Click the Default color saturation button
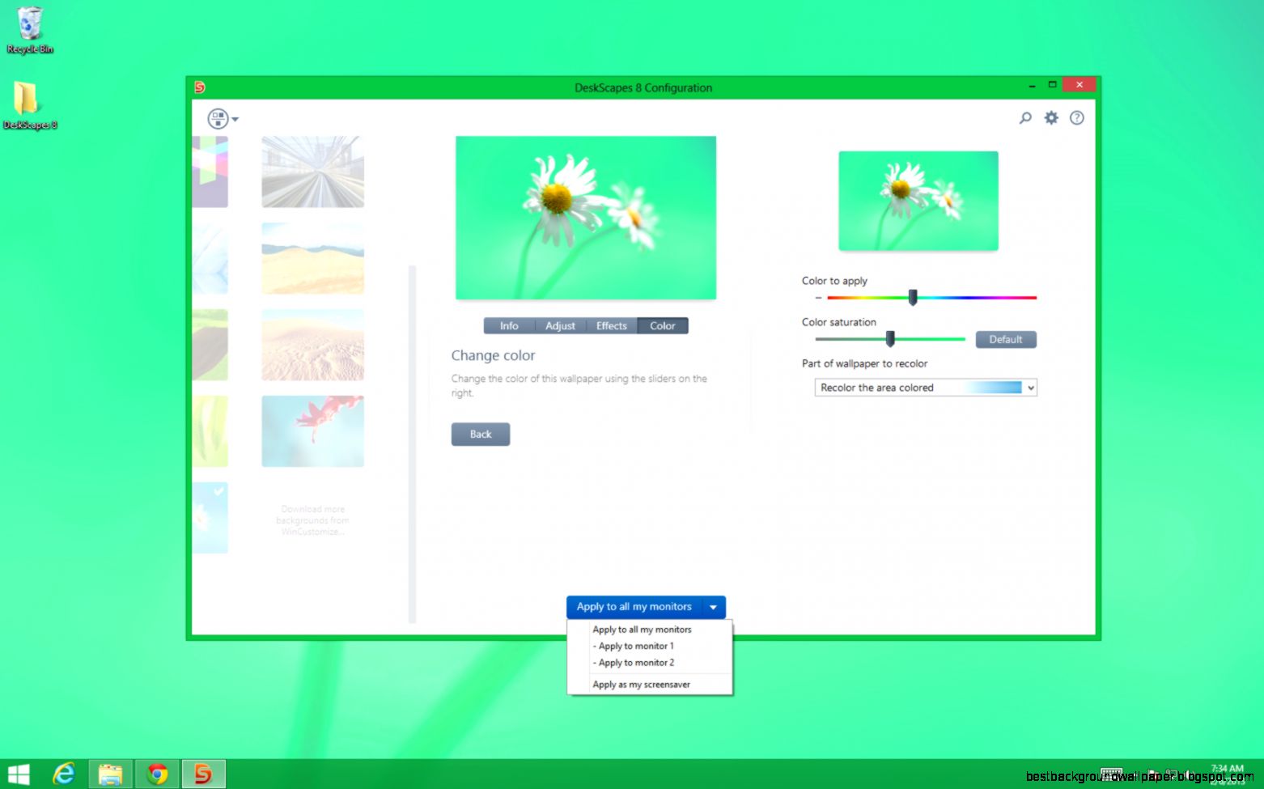This screenshot has height=789, width=1264. [x=1005, y=339]
